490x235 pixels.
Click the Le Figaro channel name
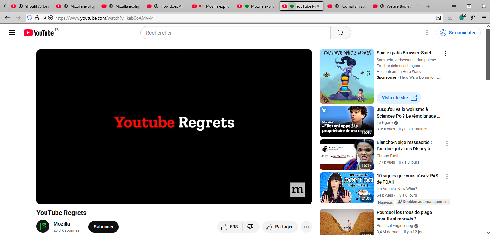point(384,123)
